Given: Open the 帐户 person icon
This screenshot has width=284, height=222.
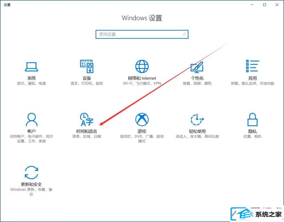Looking at the screenshot, I should tap(31, 119).
